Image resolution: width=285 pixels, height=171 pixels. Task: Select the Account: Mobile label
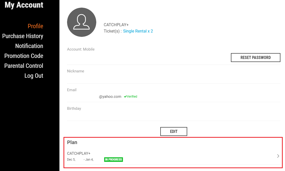coord(81,49)
